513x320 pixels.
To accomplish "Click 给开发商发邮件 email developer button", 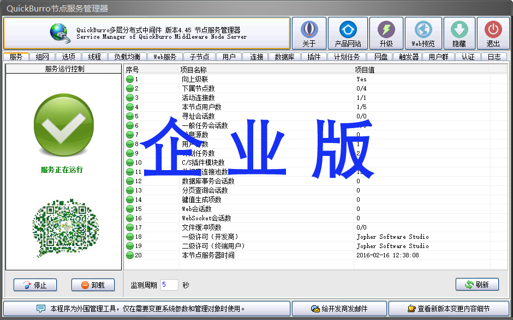I will [339, 309].
